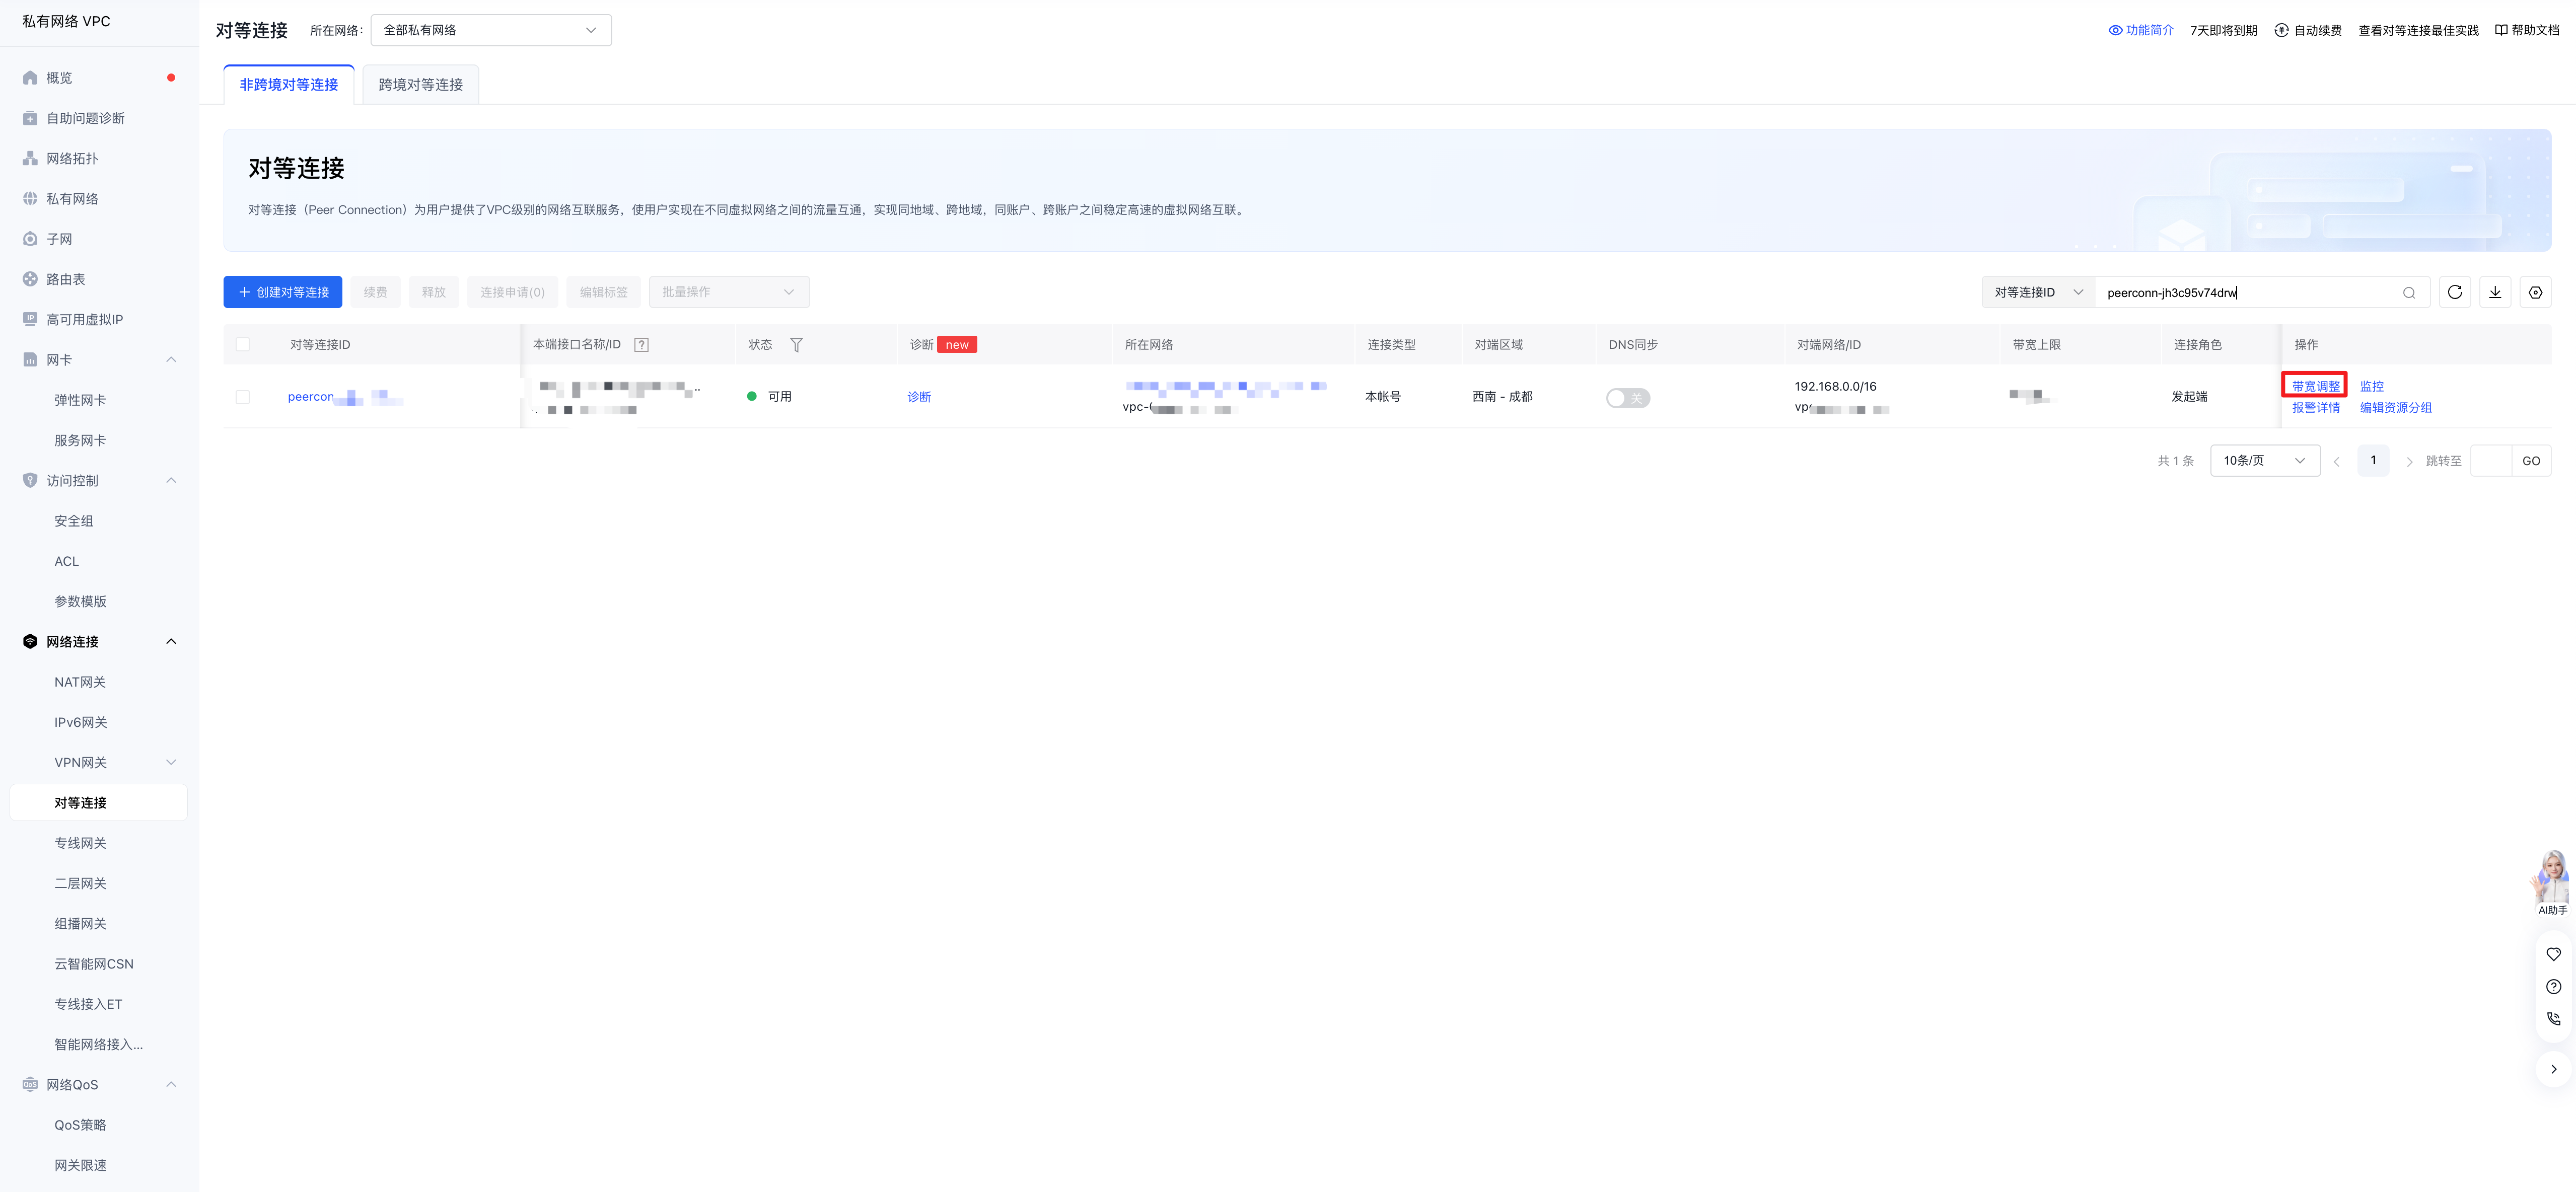Screen dimensions: 2576x1192
Task: Filter by 状态 funnel icon
Action: pos(796,345)
